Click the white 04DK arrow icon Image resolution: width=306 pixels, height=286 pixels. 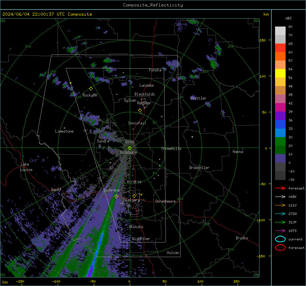280,197
